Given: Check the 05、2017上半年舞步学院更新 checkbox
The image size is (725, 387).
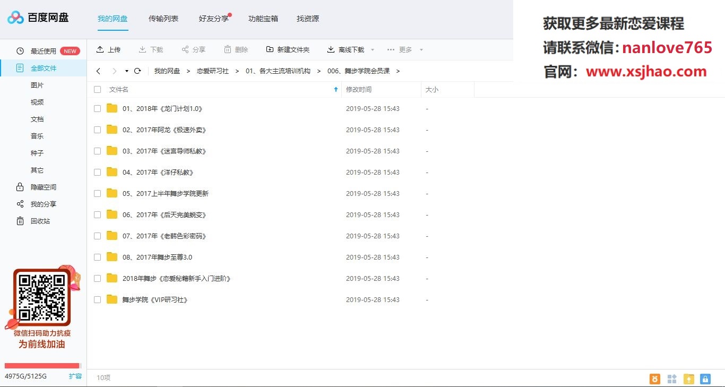Looking at the screenshot, I should [97, 193].
